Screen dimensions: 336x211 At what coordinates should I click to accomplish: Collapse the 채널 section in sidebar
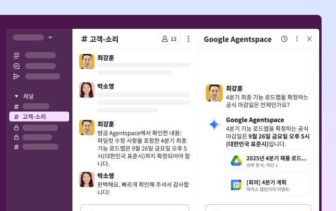pyautogui.click(x=17, y=96)
